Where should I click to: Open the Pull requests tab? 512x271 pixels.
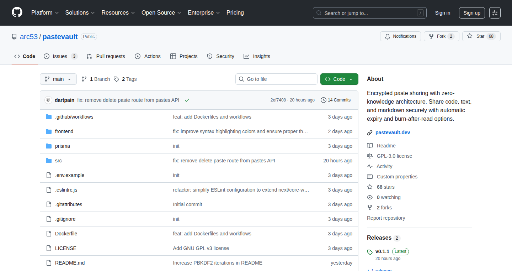coord(106,56)
